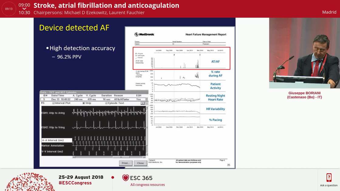Enable the Interval Plot view
Screen dimensions: 340x191
point(54,103)
